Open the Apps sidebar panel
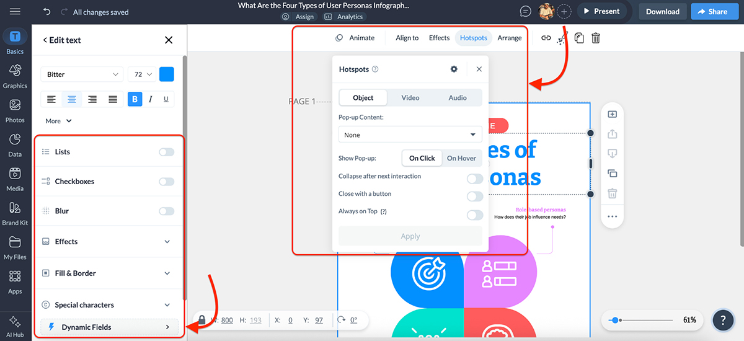Screen dimensions: 744x341 click(x=15, y=281)
